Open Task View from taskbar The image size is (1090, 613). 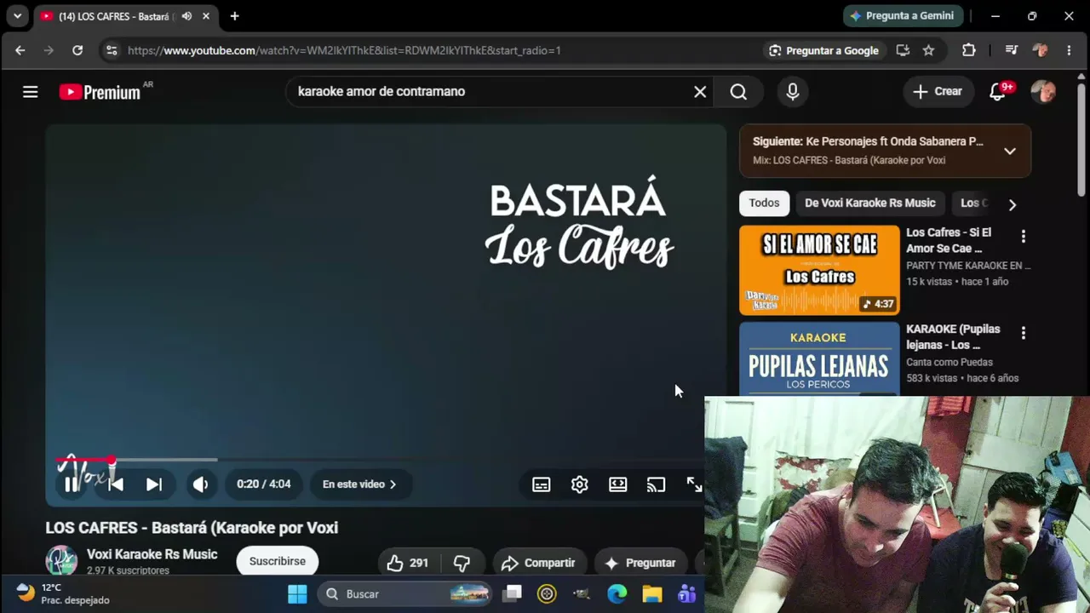pyautogui.click(x=512, y=594)
